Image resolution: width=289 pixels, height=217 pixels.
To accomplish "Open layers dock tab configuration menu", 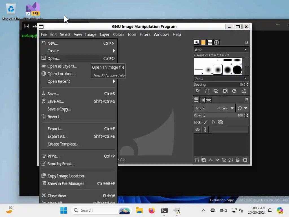I will click(247, 100).
